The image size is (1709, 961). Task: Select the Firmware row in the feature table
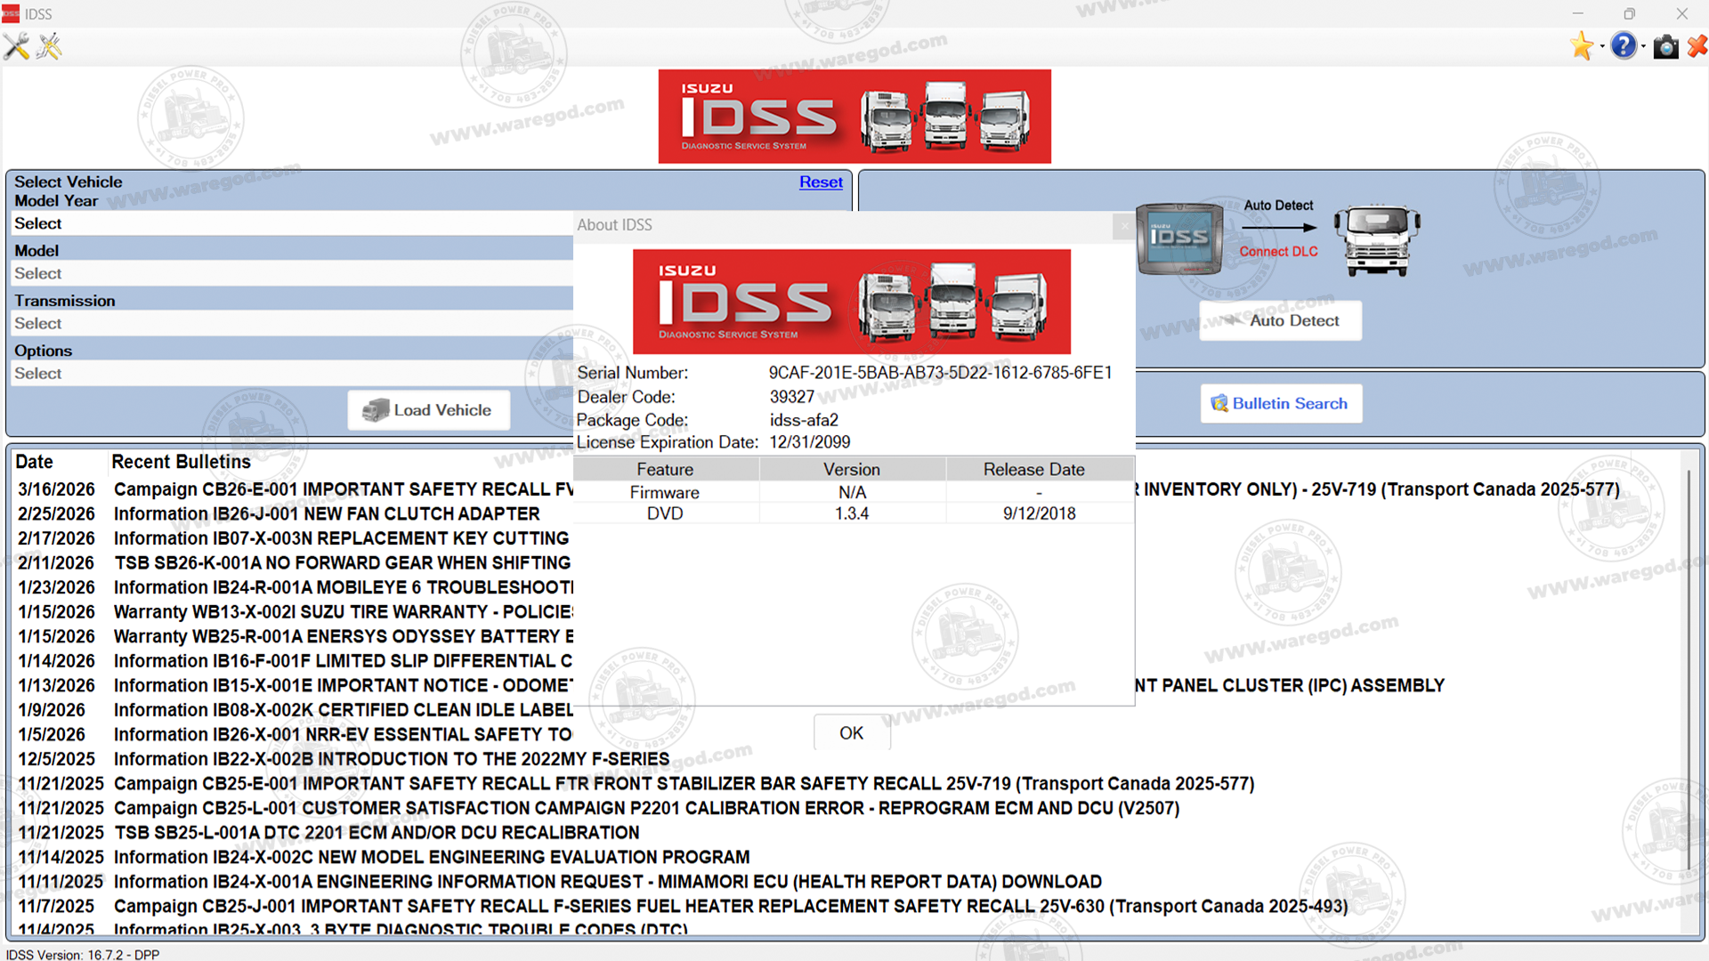[854, 492]
